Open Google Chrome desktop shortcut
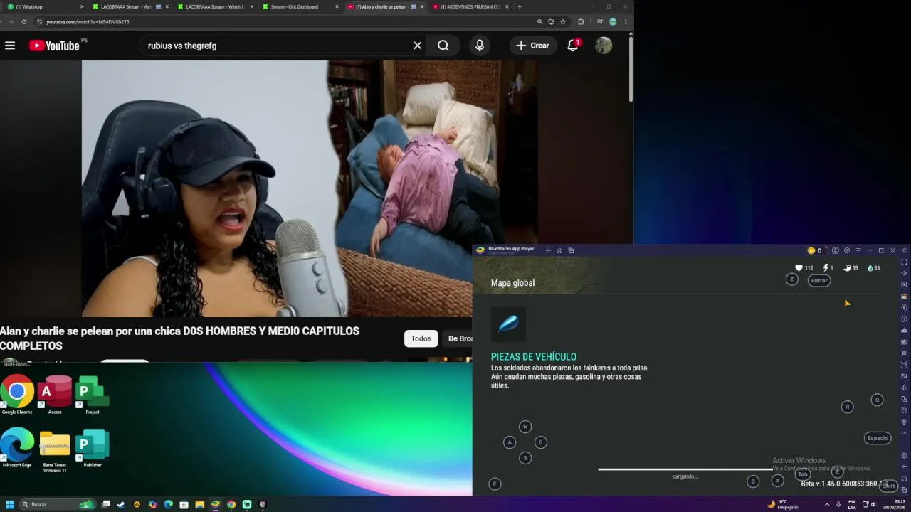The width and height of the screenshot is (911, 512). click(17, 395)
